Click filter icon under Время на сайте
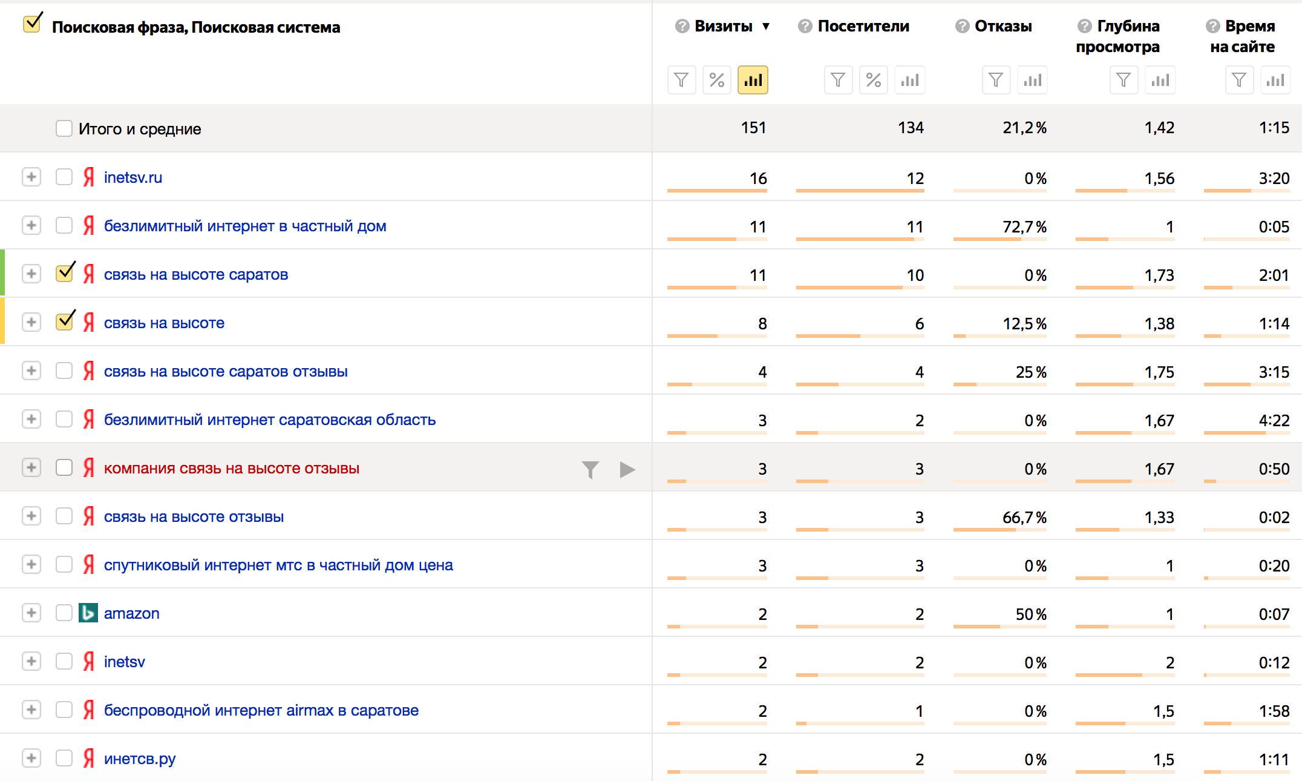The width and height of the screenshot is (1302, 781). click(x=1239, y=80)
